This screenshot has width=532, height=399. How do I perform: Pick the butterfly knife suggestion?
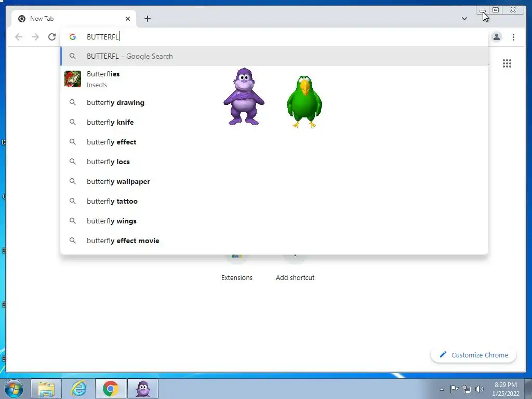click(x=274, y=122)
